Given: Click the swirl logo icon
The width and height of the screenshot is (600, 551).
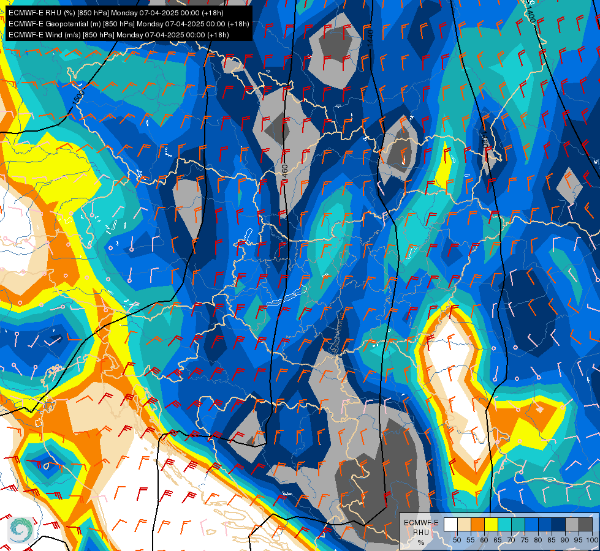Looking at the screenshot, I should 21,529.
